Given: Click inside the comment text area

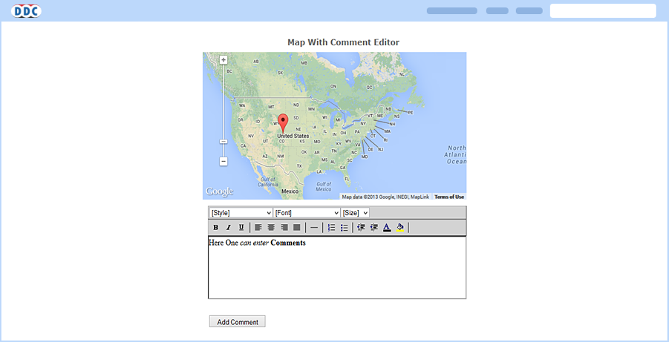Looking at the screenshot, I should click(337, 267).
